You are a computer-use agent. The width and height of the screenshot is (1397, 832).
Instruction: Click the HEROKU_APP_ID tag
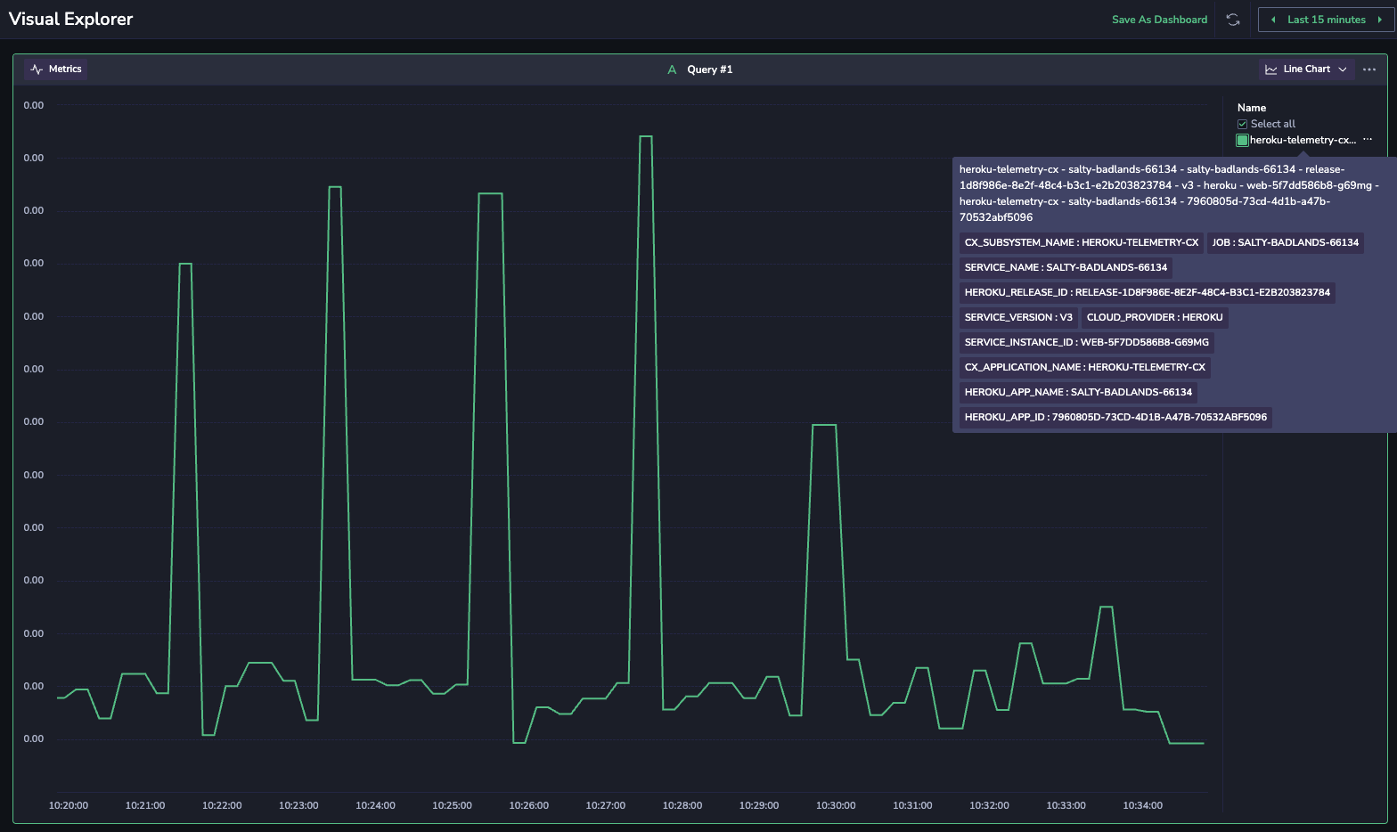[1115, 417]
